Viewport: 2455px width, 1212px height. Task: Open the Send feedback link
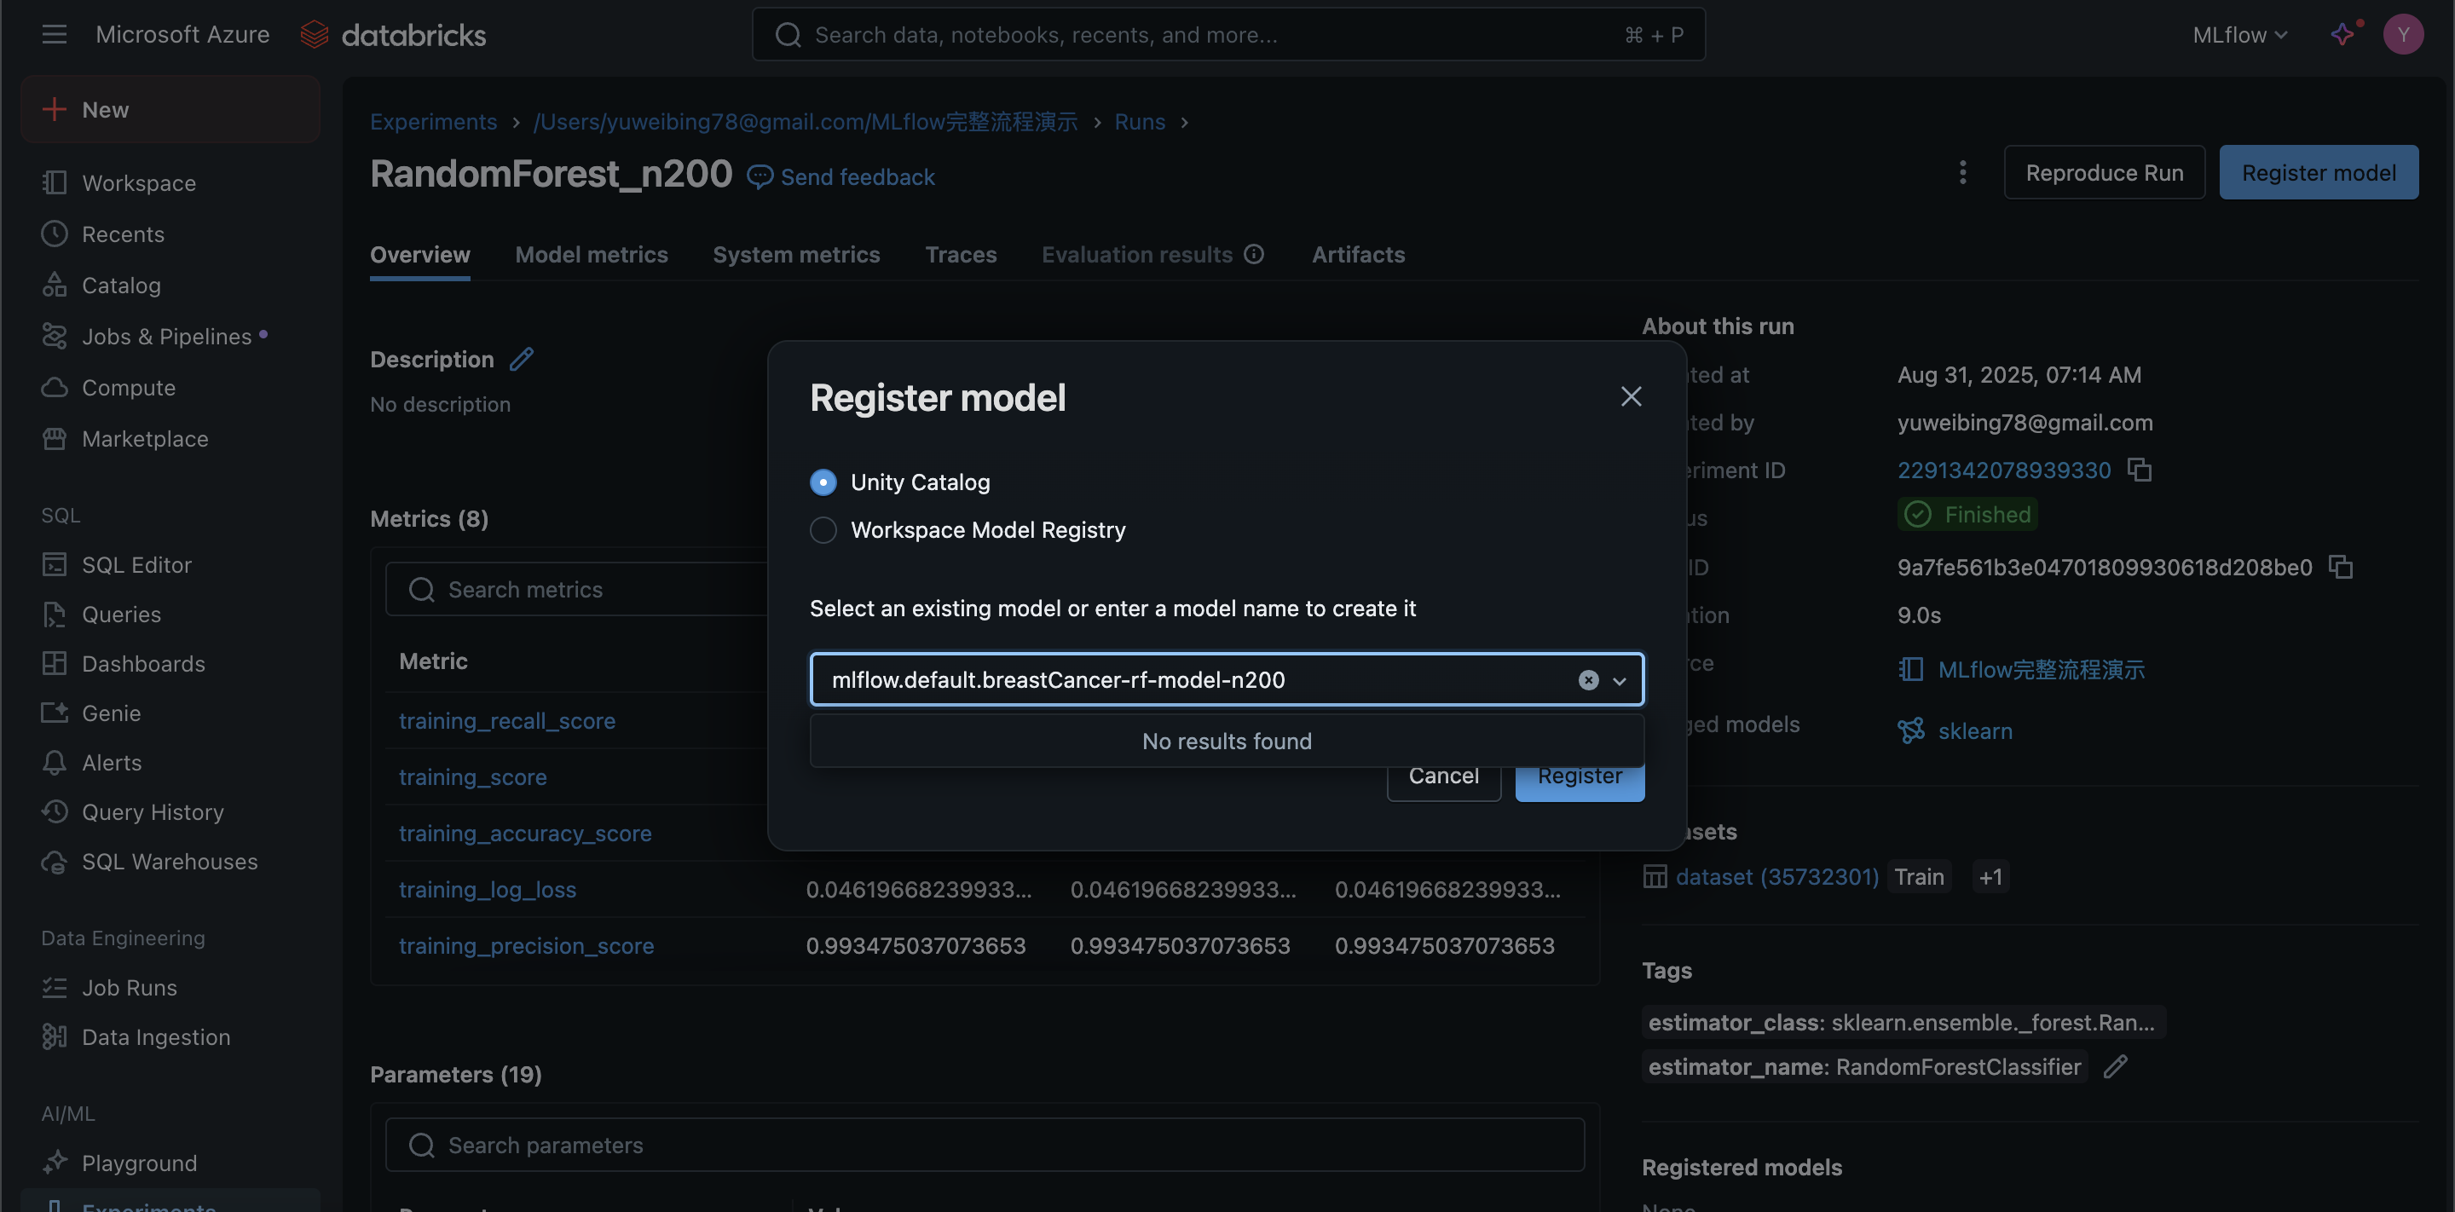[x=840, y=177]
